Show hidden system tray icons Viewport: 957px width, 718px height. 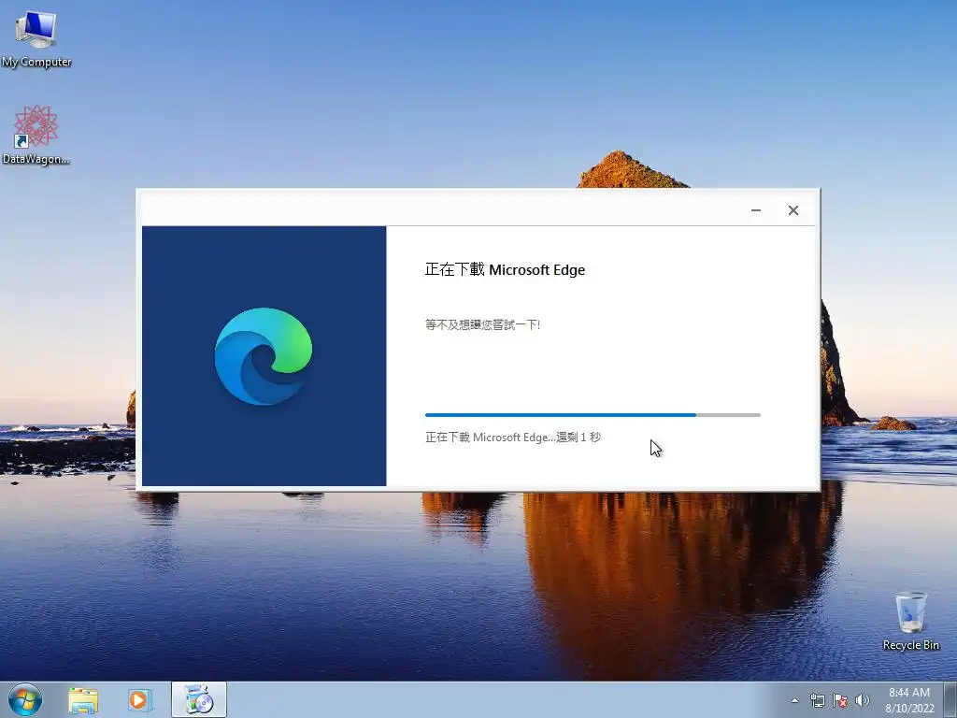(794, 700)
